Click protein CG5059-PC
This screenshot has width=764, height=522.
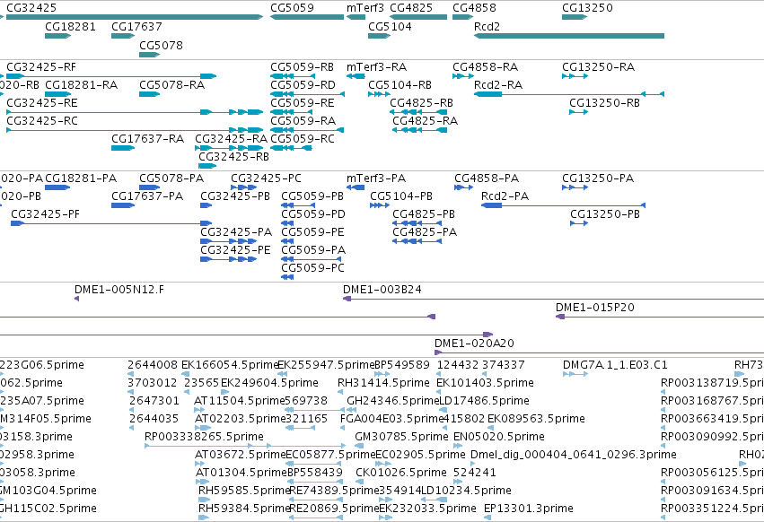pos(287,277)
